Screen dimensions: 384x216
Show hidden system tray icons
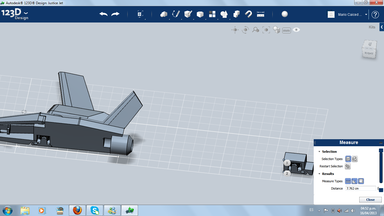319,210
